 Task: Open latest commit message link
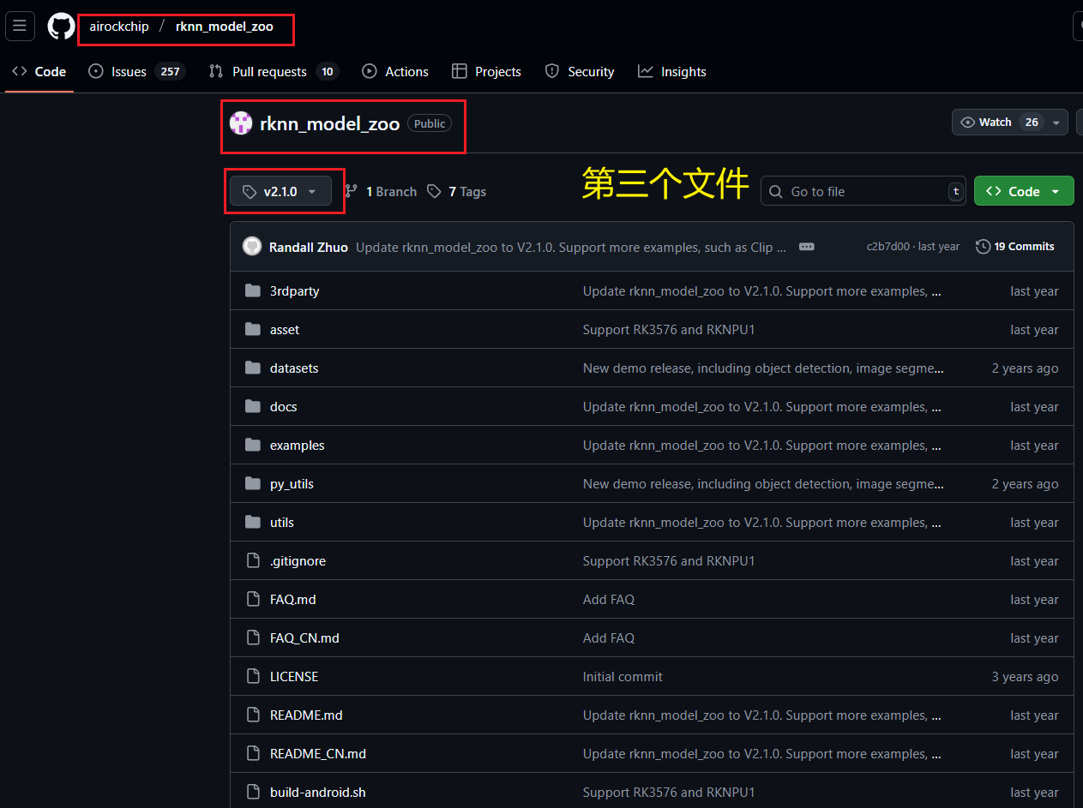[x=571, y=247]
